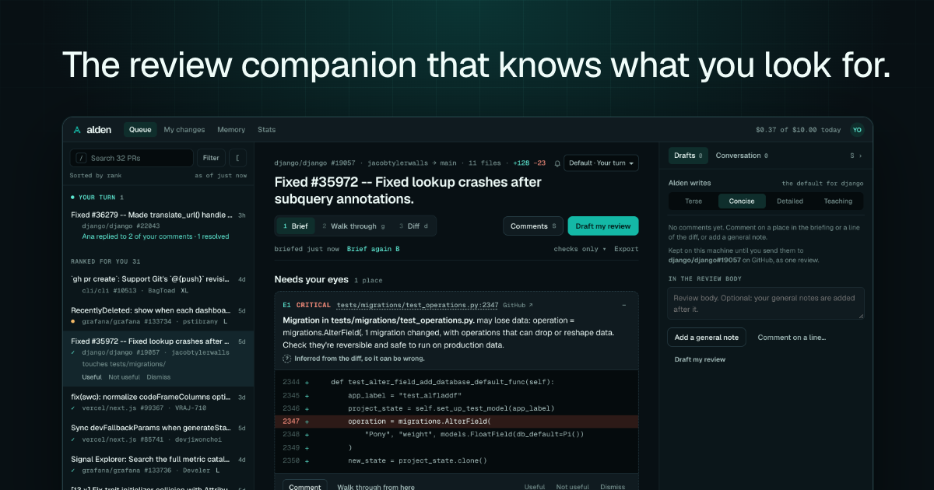Open tests/migrations/test_operations.py:2347 file link
Screen dimensions: 934x490
[417, 306]
